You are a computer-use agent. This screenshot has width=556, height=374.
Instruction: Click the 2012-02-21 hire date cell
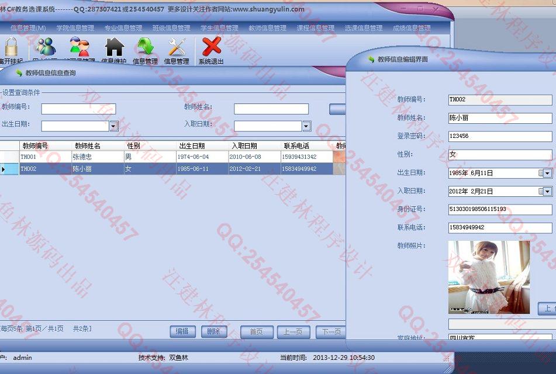click(x=254, y=169)
